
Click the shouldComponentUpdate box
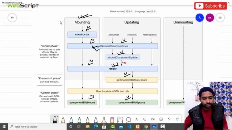(x=123, y=57)
